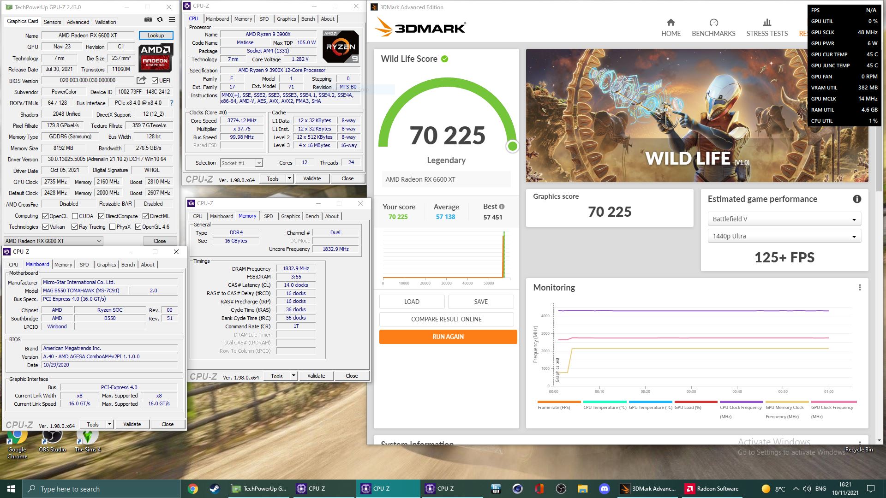Click the Steam icon in the taskbar

[x=215, y=489]
